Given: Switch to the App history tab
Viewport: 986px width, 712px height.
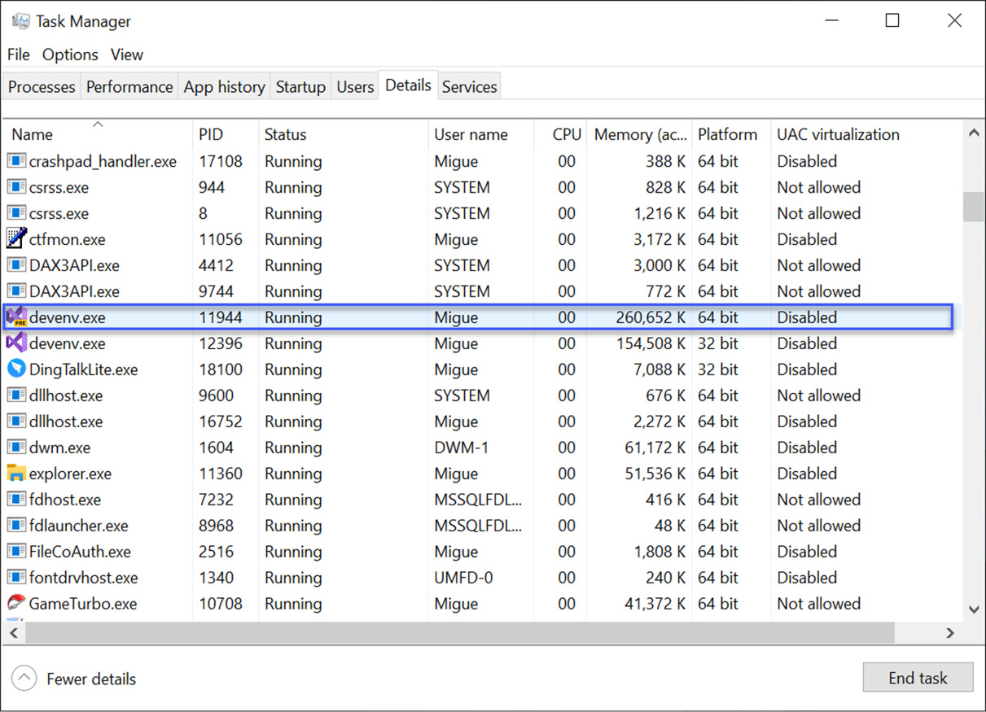Looking at the screenshot, I should 225,87.
